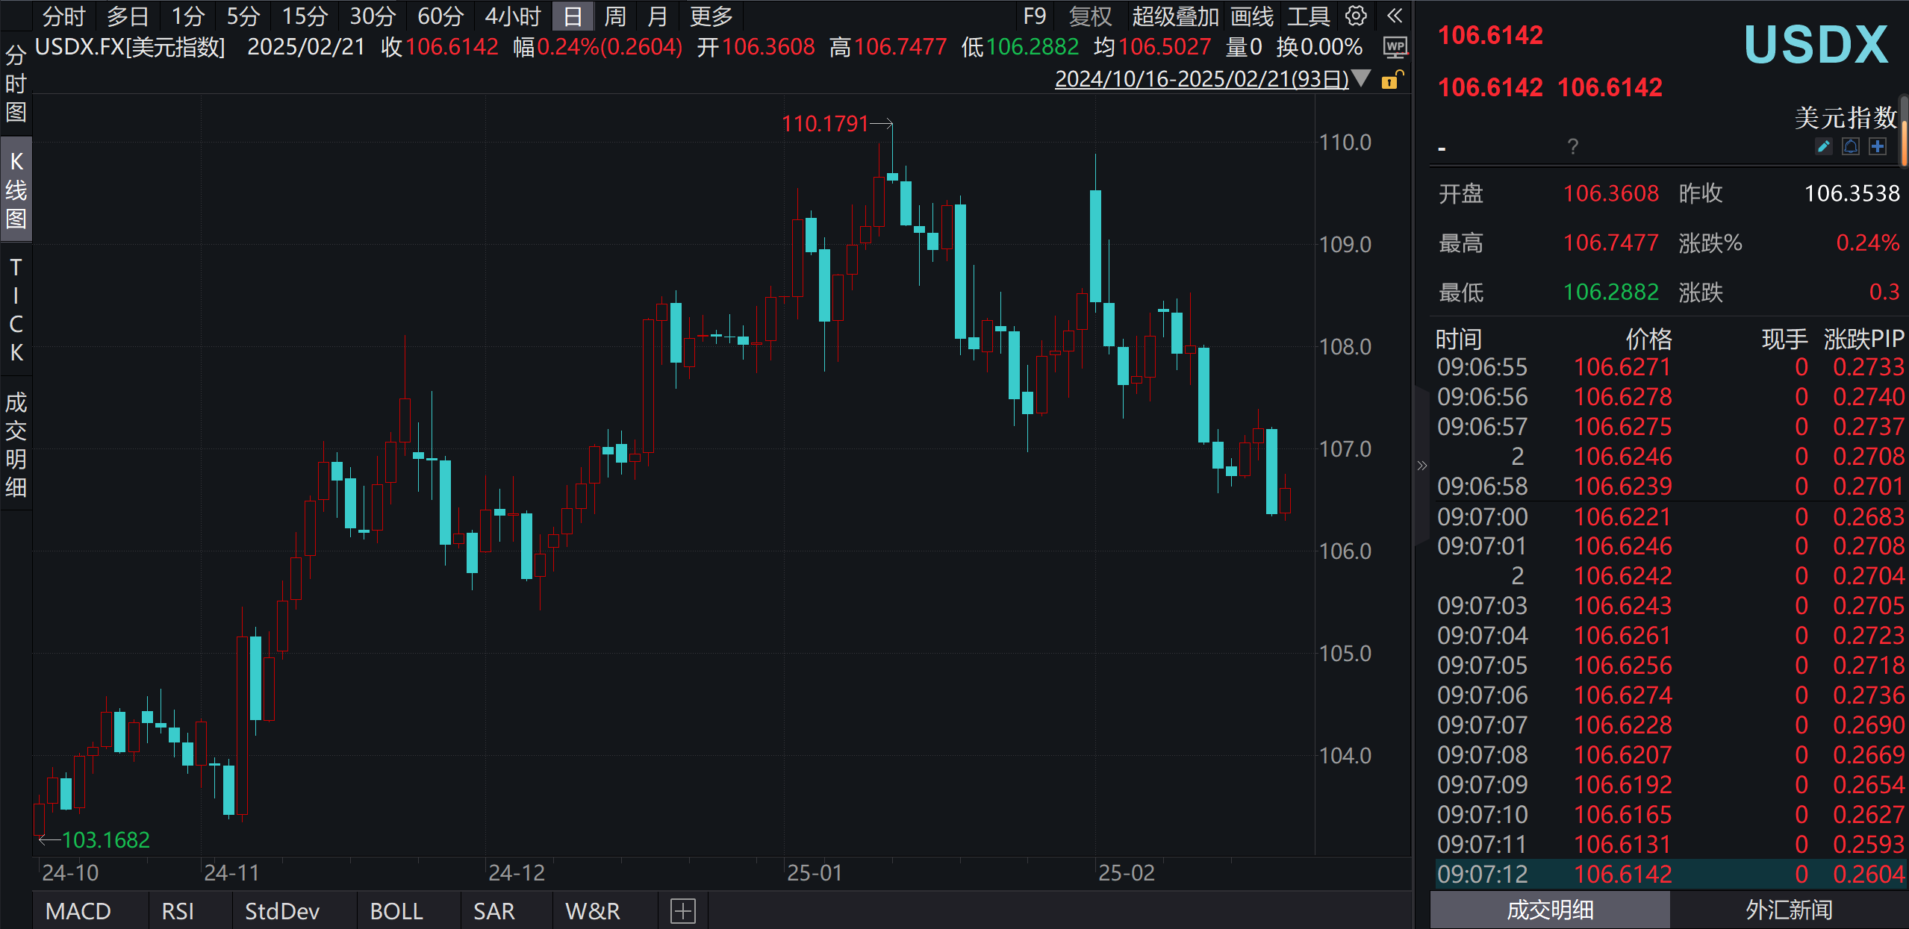Switch to 日 daily period
The height and width of the screenshot is (929, 1909).
click(x=573, y=16)
